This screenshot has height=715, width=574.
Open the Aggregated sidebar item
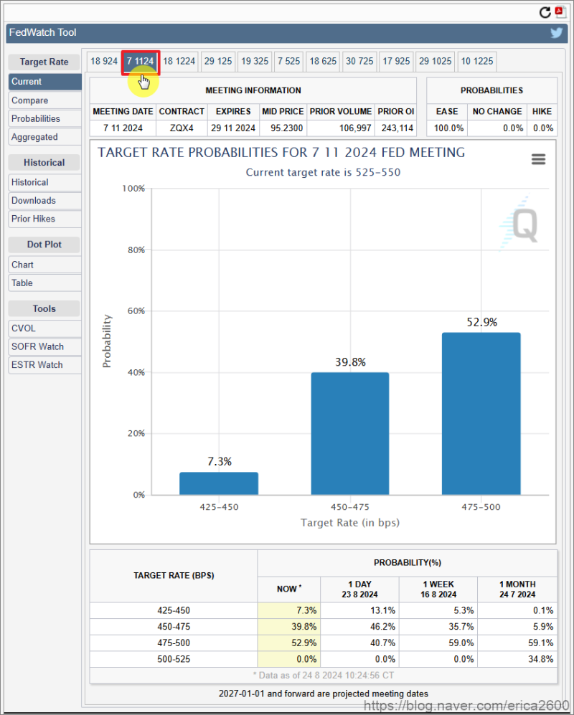coord(44,137)
